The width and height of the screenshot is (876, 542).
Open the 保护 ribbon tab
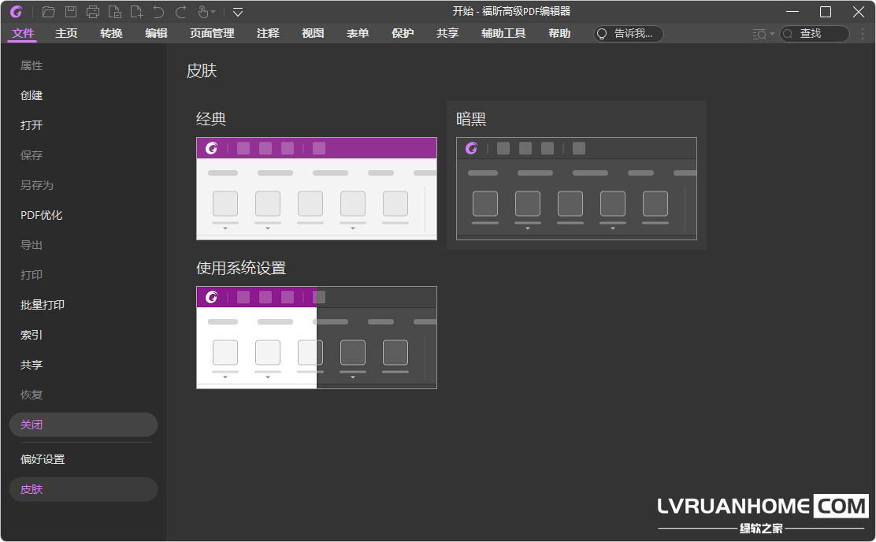[403, 34]
